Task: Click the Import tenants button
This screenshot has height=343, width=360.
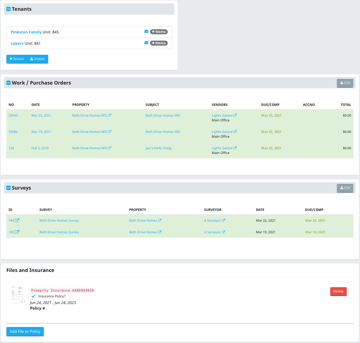Action: point(38,59)
